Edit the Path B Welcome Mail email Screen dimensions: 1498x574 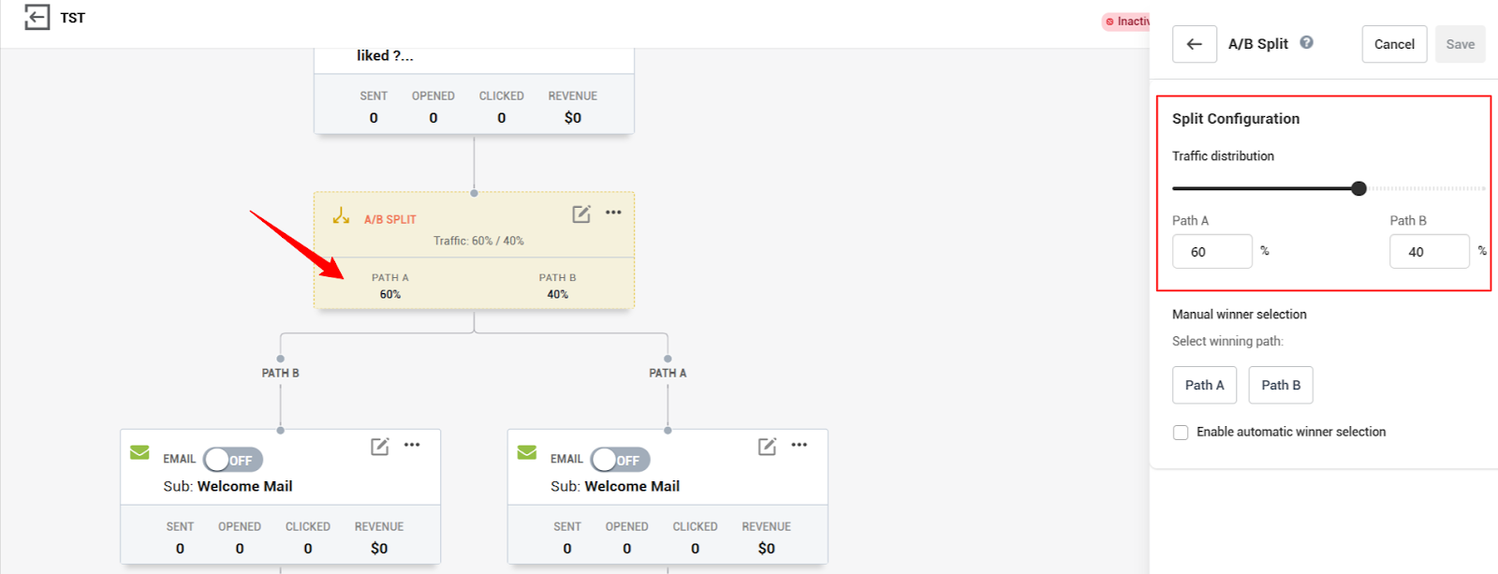pyautogui.click(x=379, y=446)
